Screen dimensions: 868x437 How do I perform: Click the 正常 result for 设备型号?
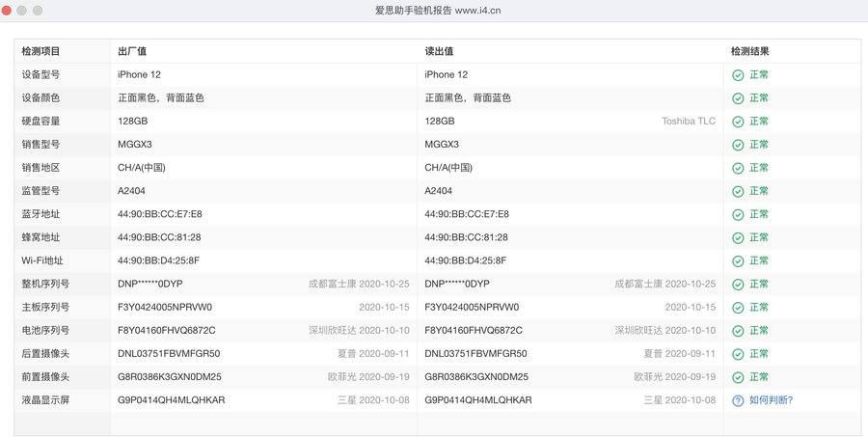759,74
